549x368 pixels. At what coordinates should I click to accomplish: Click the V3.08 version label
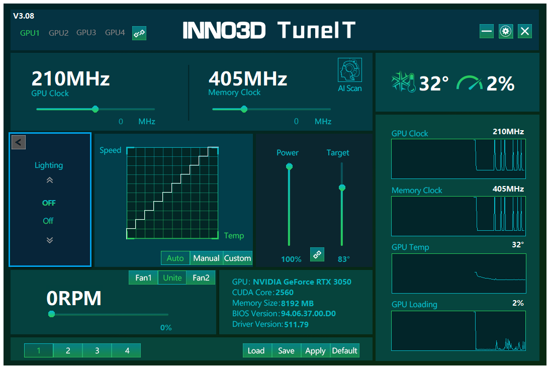tap(24, 16)
